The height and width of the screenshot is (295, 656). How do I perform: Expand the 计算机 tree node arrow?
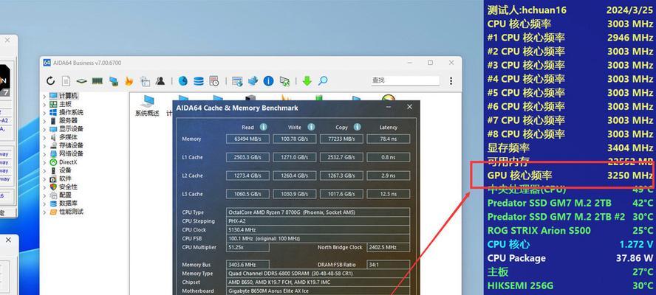(x=45, y=96)
